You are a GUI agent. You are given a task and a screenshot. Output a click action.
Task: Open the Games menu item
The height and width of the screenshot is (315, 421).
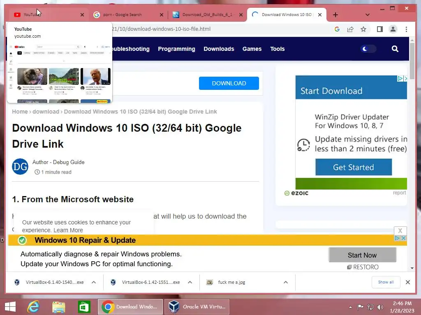(x=252, y=49)
